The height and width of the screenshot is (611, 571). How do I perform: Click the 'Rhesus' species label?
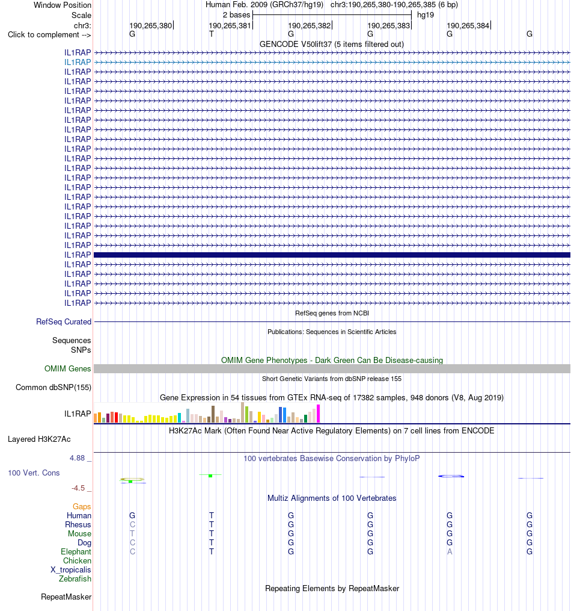tap(78, 524)
